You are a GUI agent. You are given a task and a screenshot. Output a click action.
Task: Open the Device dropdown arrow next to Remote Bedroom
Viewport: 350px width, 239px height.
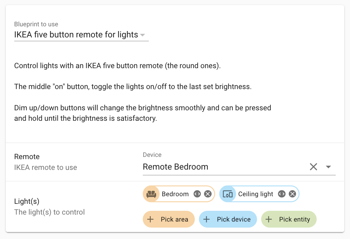point(329,166)
